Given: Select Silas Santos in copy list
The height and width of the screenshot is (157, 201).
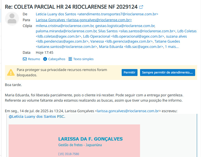Looking at the screenshot, I should [x=137, y=31].
